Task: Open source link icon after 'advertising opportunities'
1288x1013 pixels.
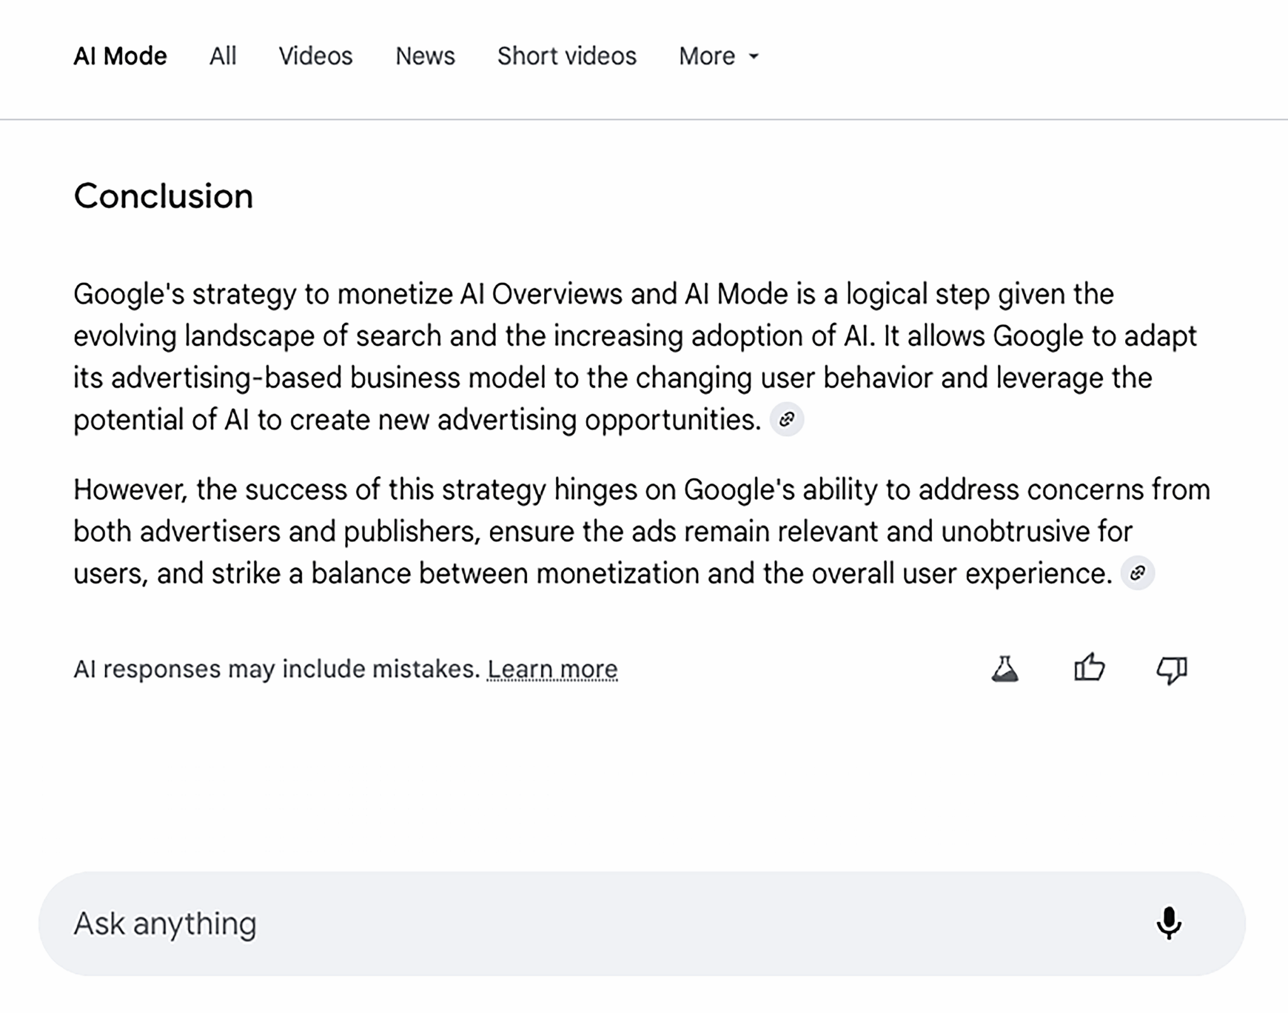Action: [x=787, y=419]
